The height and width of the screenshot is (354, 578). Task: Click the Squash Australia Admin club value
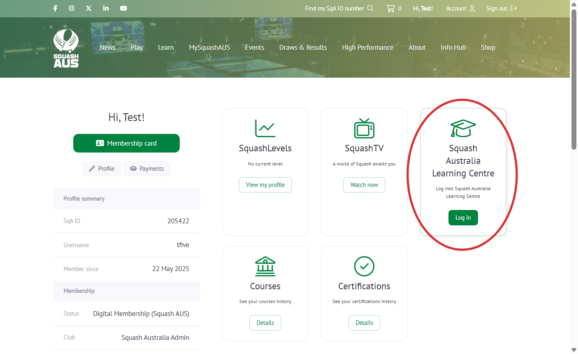tap(155, 337)
